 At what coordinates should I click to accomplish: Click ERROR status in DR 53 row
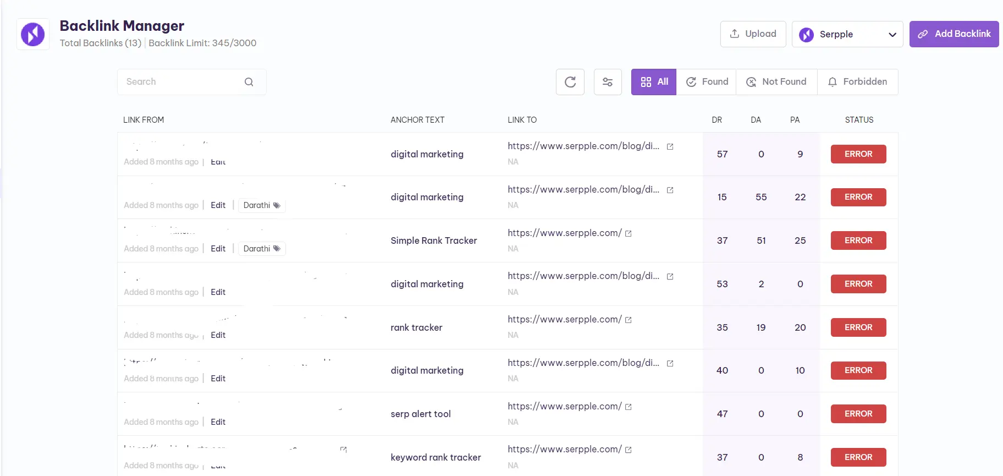coord(858,284)
